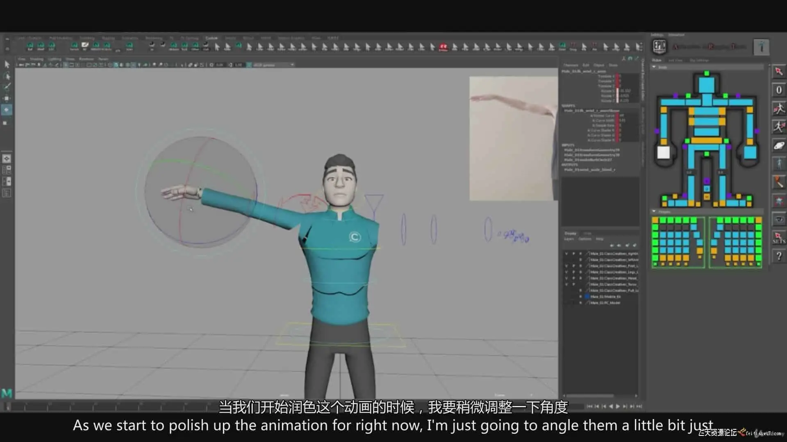Choose the Paint selection brush tool

(7, 87)
